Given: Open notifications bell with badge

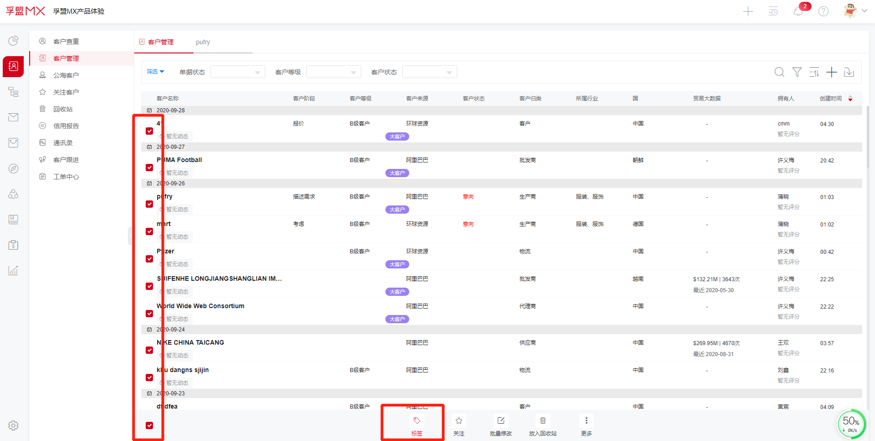Looking at the screenshot, I should [x=798, y=11].
